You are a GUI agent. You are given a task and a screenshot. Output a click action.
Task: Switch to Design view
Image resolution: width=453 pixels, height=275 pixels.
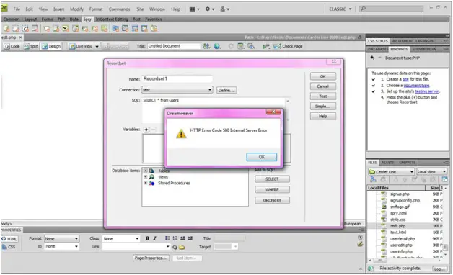51,46
